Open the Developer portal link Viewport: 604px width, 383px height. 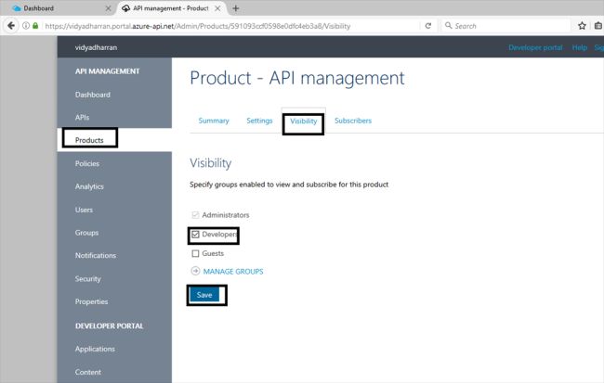(x=535, y=47)
